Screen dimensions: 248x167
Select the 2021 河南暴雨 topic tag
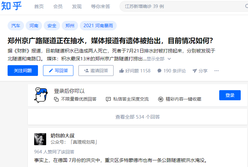[98, 26]
